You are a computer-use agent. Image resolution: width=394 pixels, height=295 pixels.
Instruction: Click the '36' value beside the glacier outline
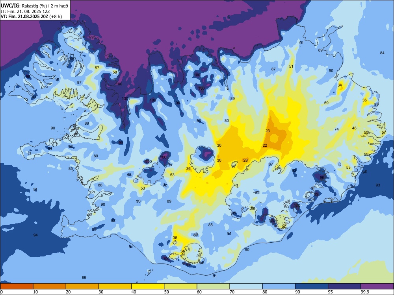coord(188,169)
